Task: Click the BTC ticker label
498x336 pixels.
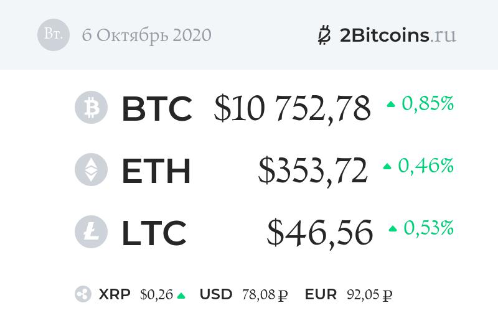Action: [x=156, y=108]
